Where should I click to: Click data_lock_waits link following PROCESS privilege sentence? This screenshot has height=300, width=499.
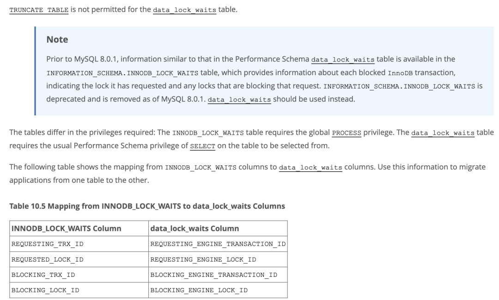[x=443, y=133]
